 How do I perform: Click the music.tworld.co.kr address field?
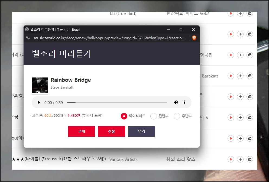click(109, 38)
